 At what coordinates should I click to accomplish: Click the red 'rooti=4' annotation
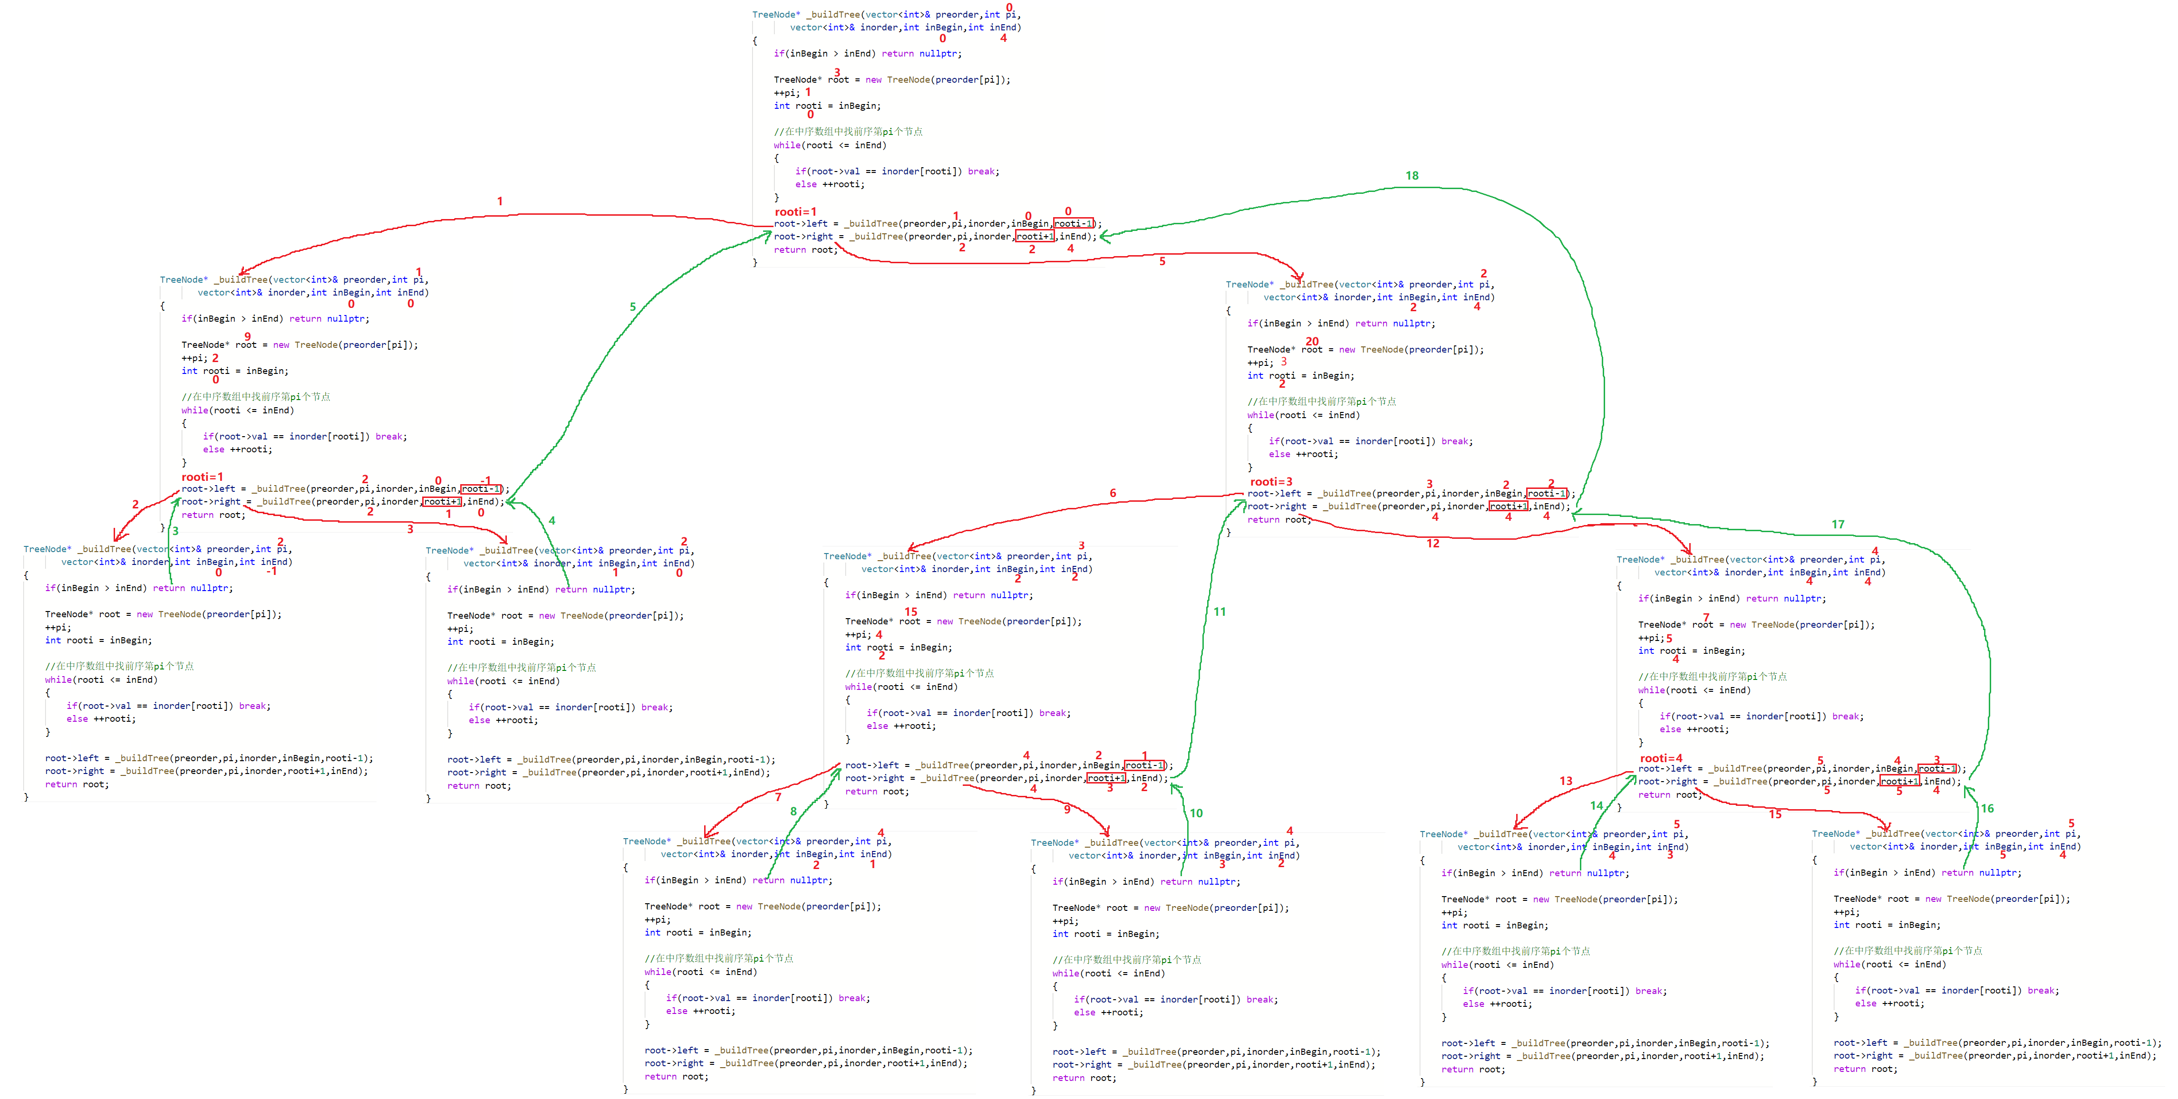[x=1661, y=758]
